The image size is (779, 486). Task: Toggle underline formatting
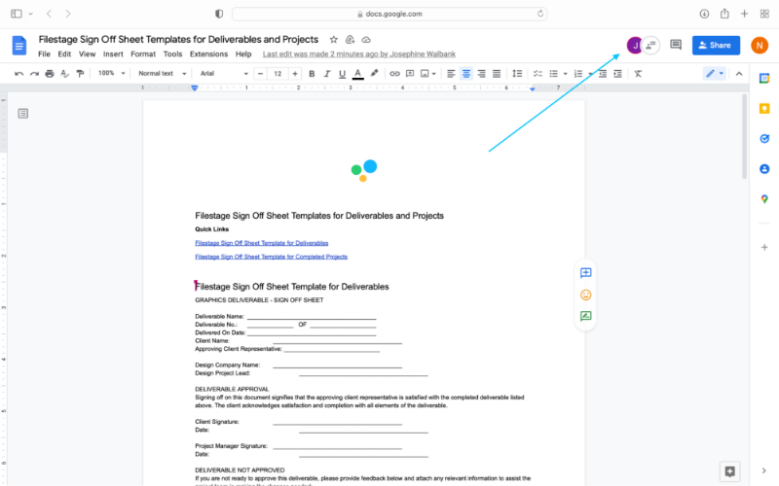343,74
